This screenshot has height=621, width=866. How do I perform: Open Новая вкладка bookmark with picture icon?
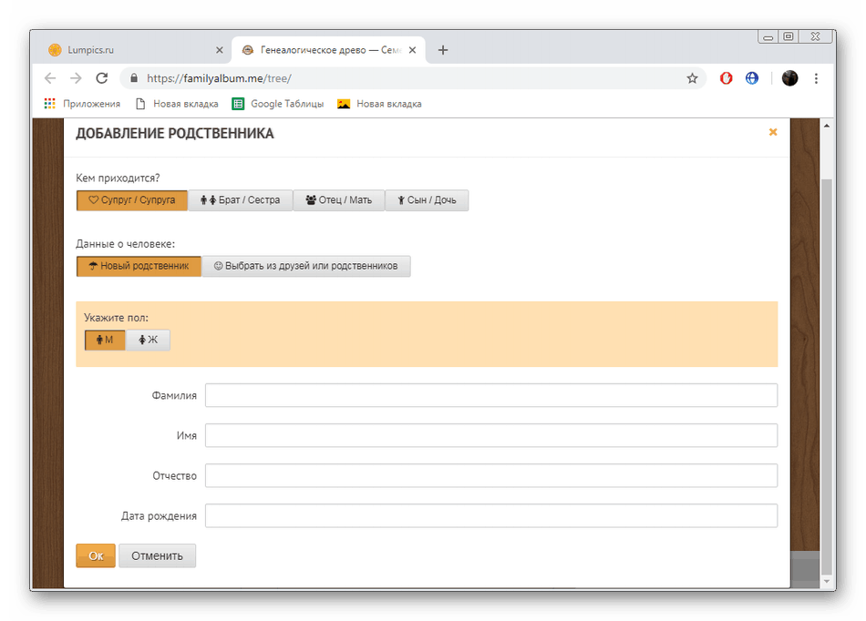[379, 104]
